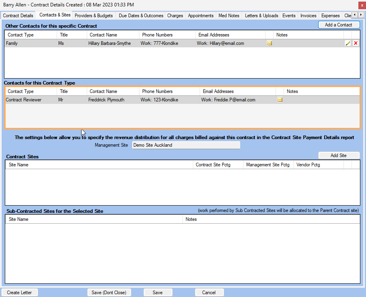Click the Management Site field
The height and width of the screenshot is (297, 366).
point(186,145)
